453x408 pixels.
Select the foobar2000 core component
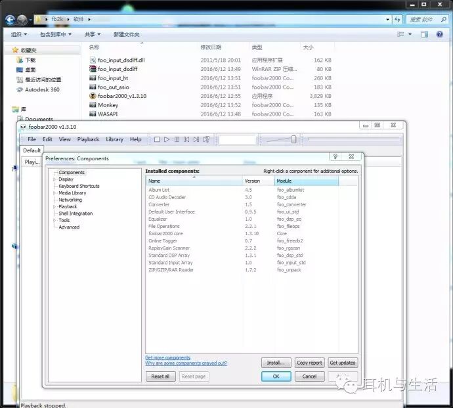[x=251, y=233]
